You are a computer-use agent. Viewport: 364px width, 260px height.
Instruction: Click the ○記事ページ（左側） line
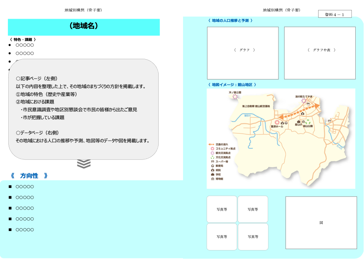coord(37,79)
